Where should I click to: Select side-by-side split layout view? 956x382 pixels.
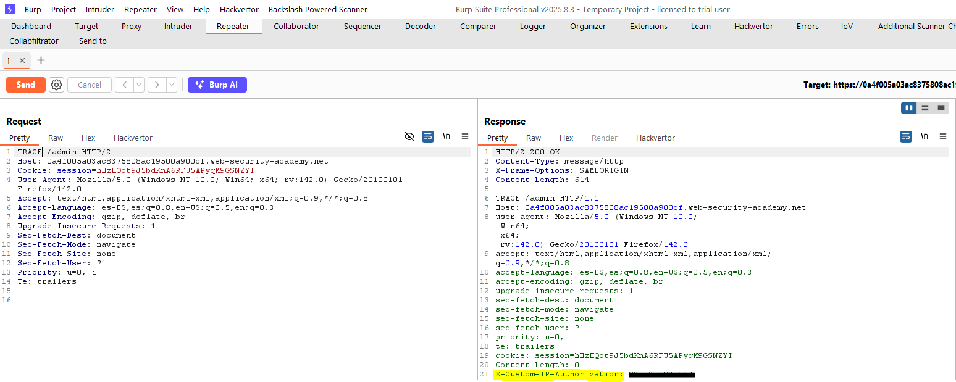coord(908,108)
